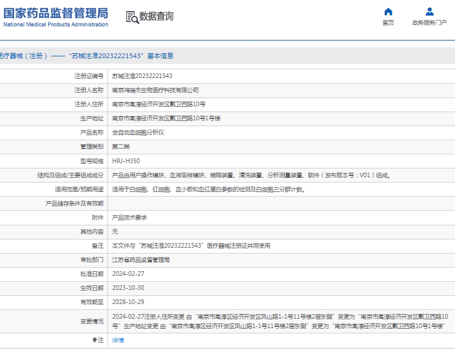The width and height of the screenshot is (455, 351).
Task: Click remark text starting 本文件与
Action: click(x=191, y=246)
